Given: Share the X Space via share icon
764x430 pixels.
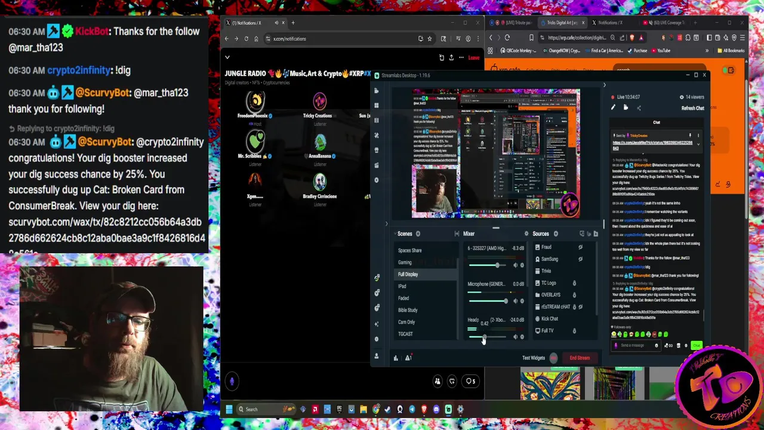Looking at the screenshot, I should coord(451,57).
